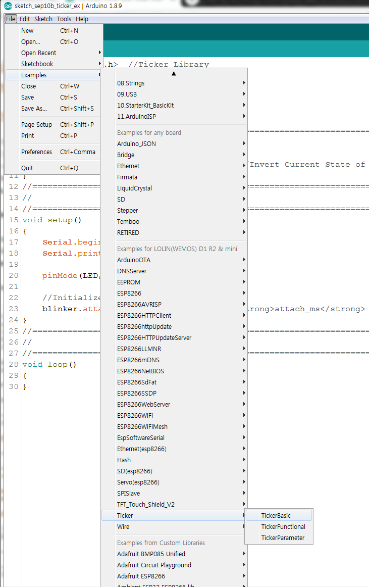Open the Edit menu
369x587 pixels.
25,19
